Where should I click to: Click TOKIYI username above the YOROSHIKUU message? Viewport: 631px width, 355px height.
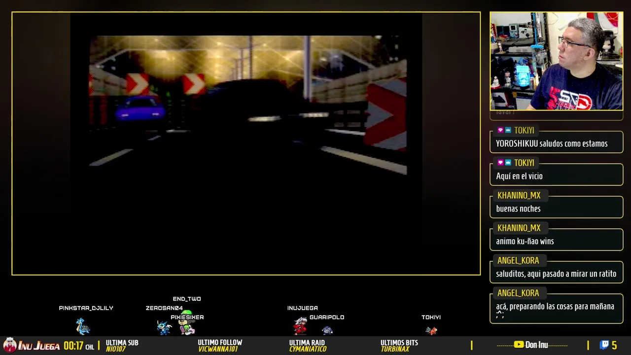(524, 130)
